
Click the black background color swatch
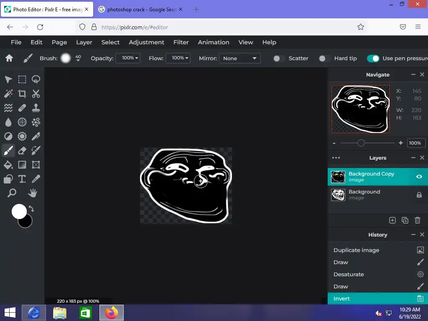(26, 222)
